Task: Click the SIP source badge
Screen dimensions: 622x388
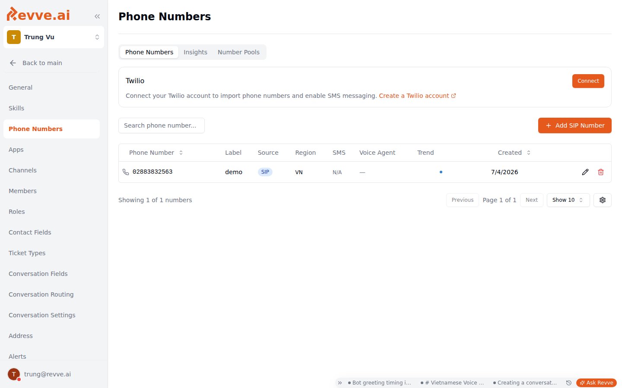Action: [265, 172]
